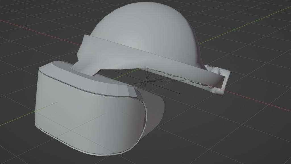The height and width of the screenshot is (164, 291).
Task: Select the object origin point at center
Action: coord(145,82)
